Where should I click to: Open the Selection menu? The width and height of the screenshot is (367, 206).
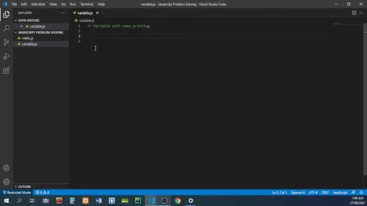[x=38, y=4]
